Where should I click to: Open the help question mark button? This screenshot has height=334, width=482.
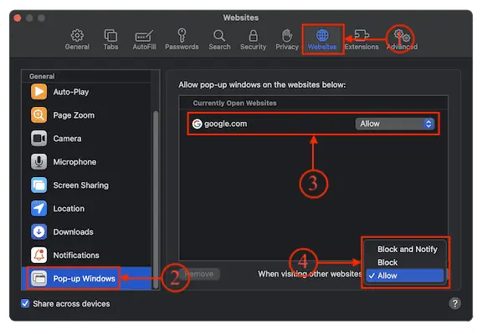coord(454,303)
